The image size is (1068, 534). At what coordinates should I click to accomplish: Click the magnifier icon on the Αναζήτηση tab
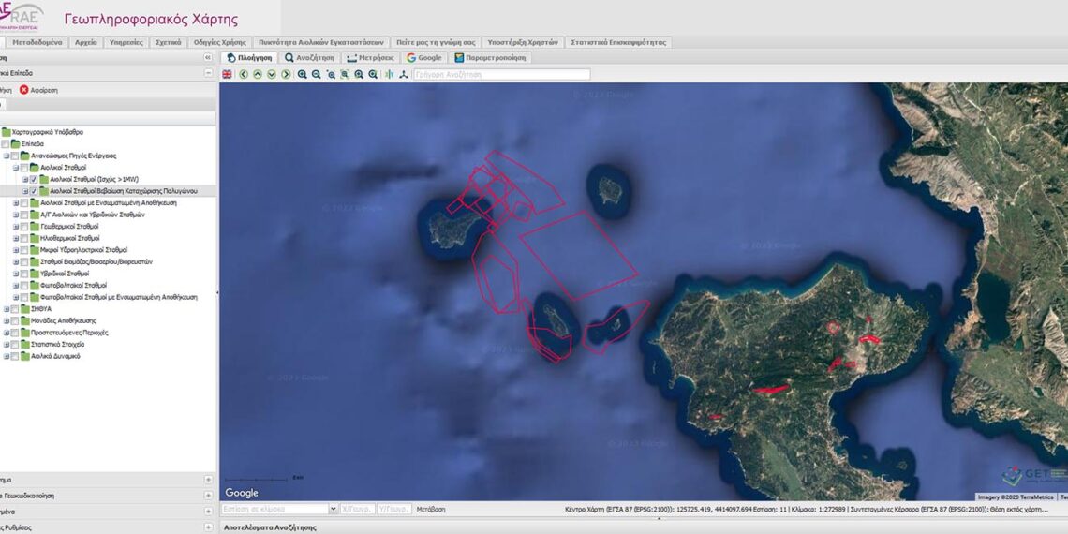pos(289,58)
